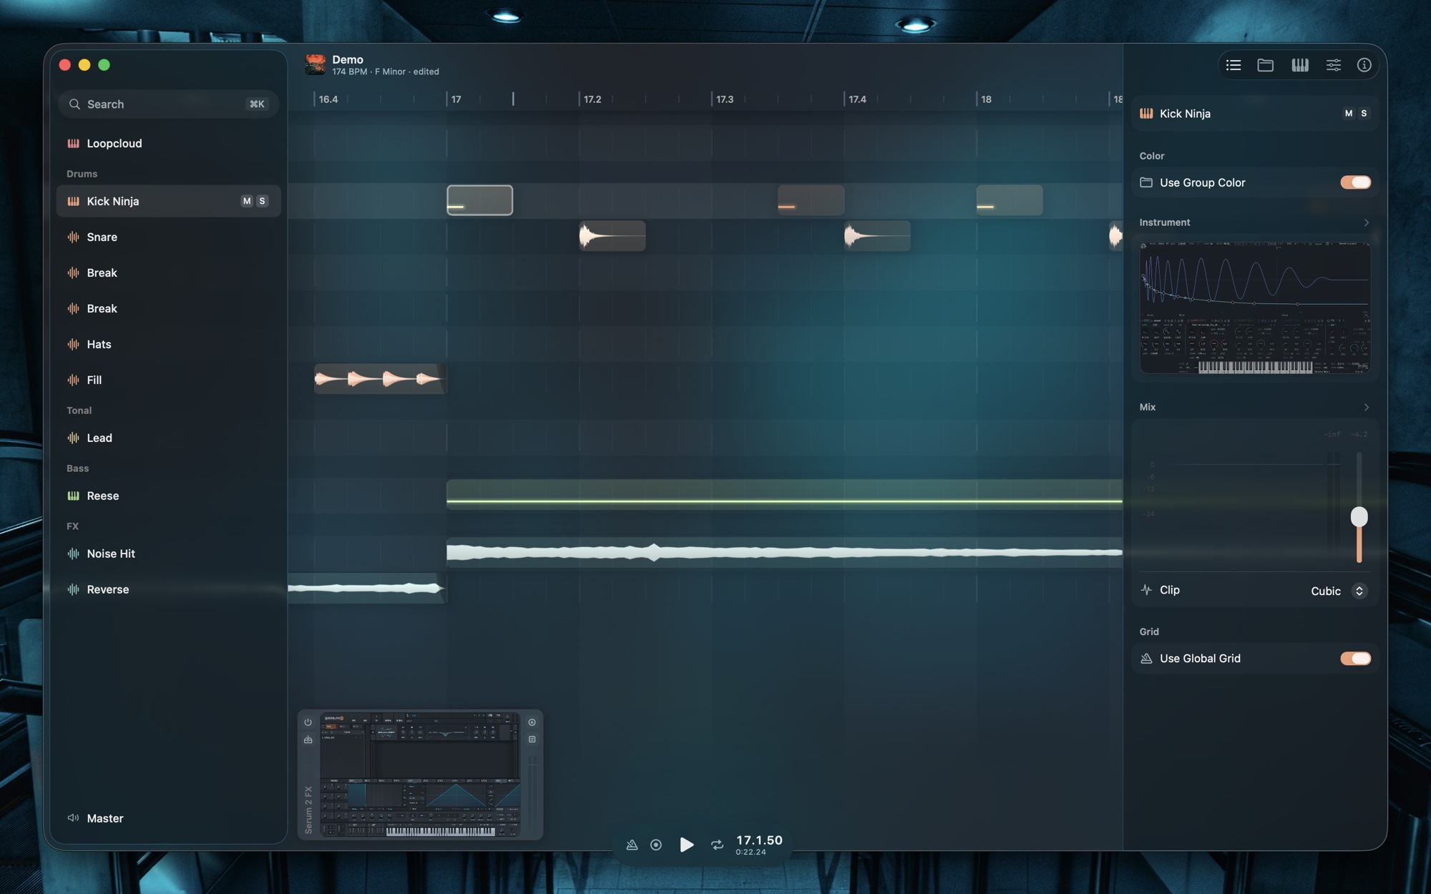Mute Kick Ninja in the sidebar
This screenshot has width=1431, height=894.
coord(247,201)
